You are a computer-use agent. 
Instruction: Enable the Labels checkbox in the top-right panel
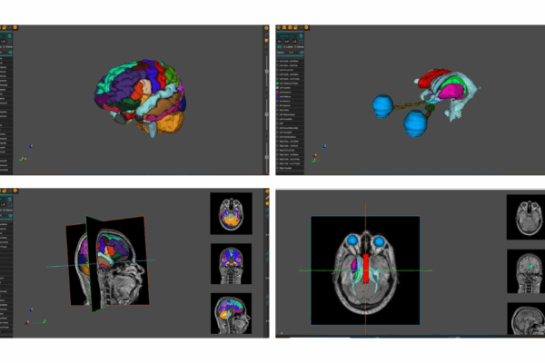tap(284, 47)
